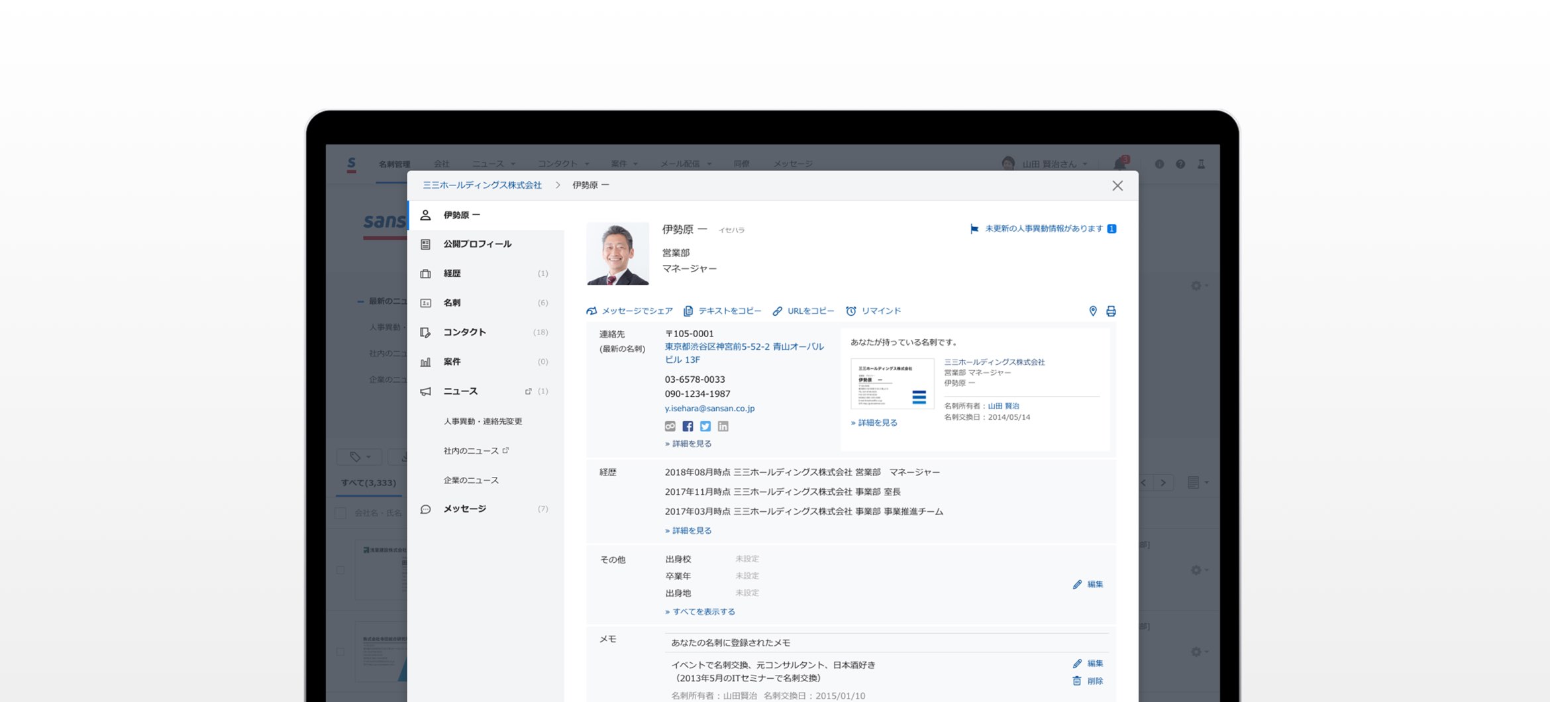Screen dimensions: 1550x702
Task: Click 編集 in the その他 section
Action: 1088,584
